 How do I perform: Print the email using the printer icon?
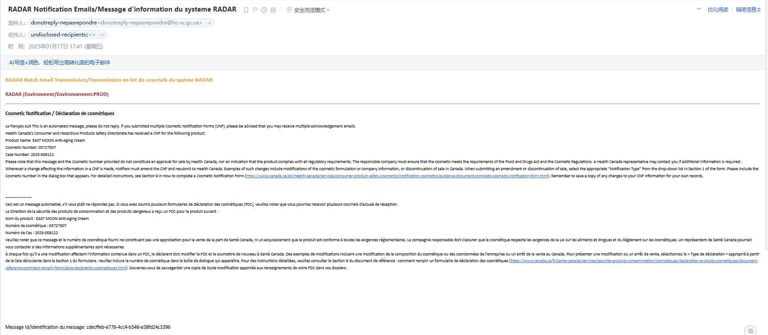point(273,10)
